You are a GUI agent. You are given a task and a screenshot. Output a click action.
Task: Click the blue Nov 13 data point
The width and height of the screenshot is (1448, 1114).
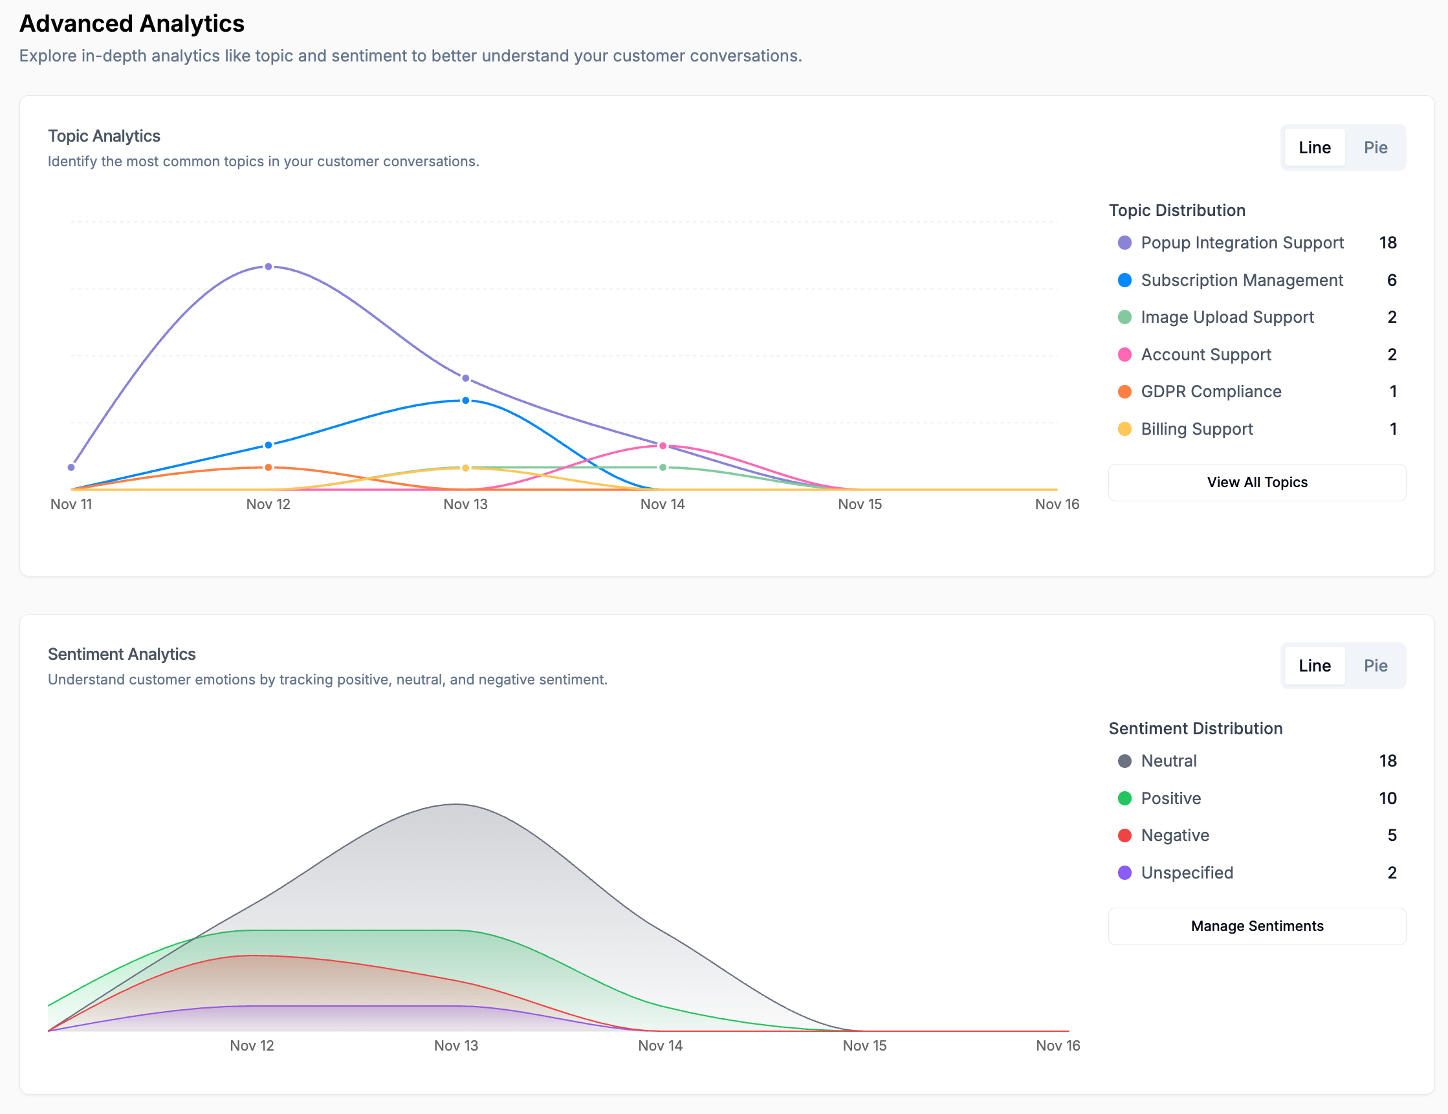(465, 400)
